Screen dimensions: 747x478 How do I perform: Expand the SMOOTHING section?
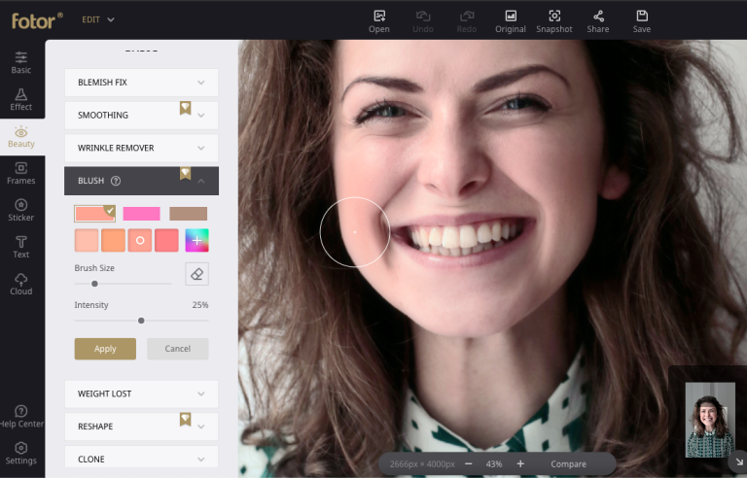pos(141,116)
